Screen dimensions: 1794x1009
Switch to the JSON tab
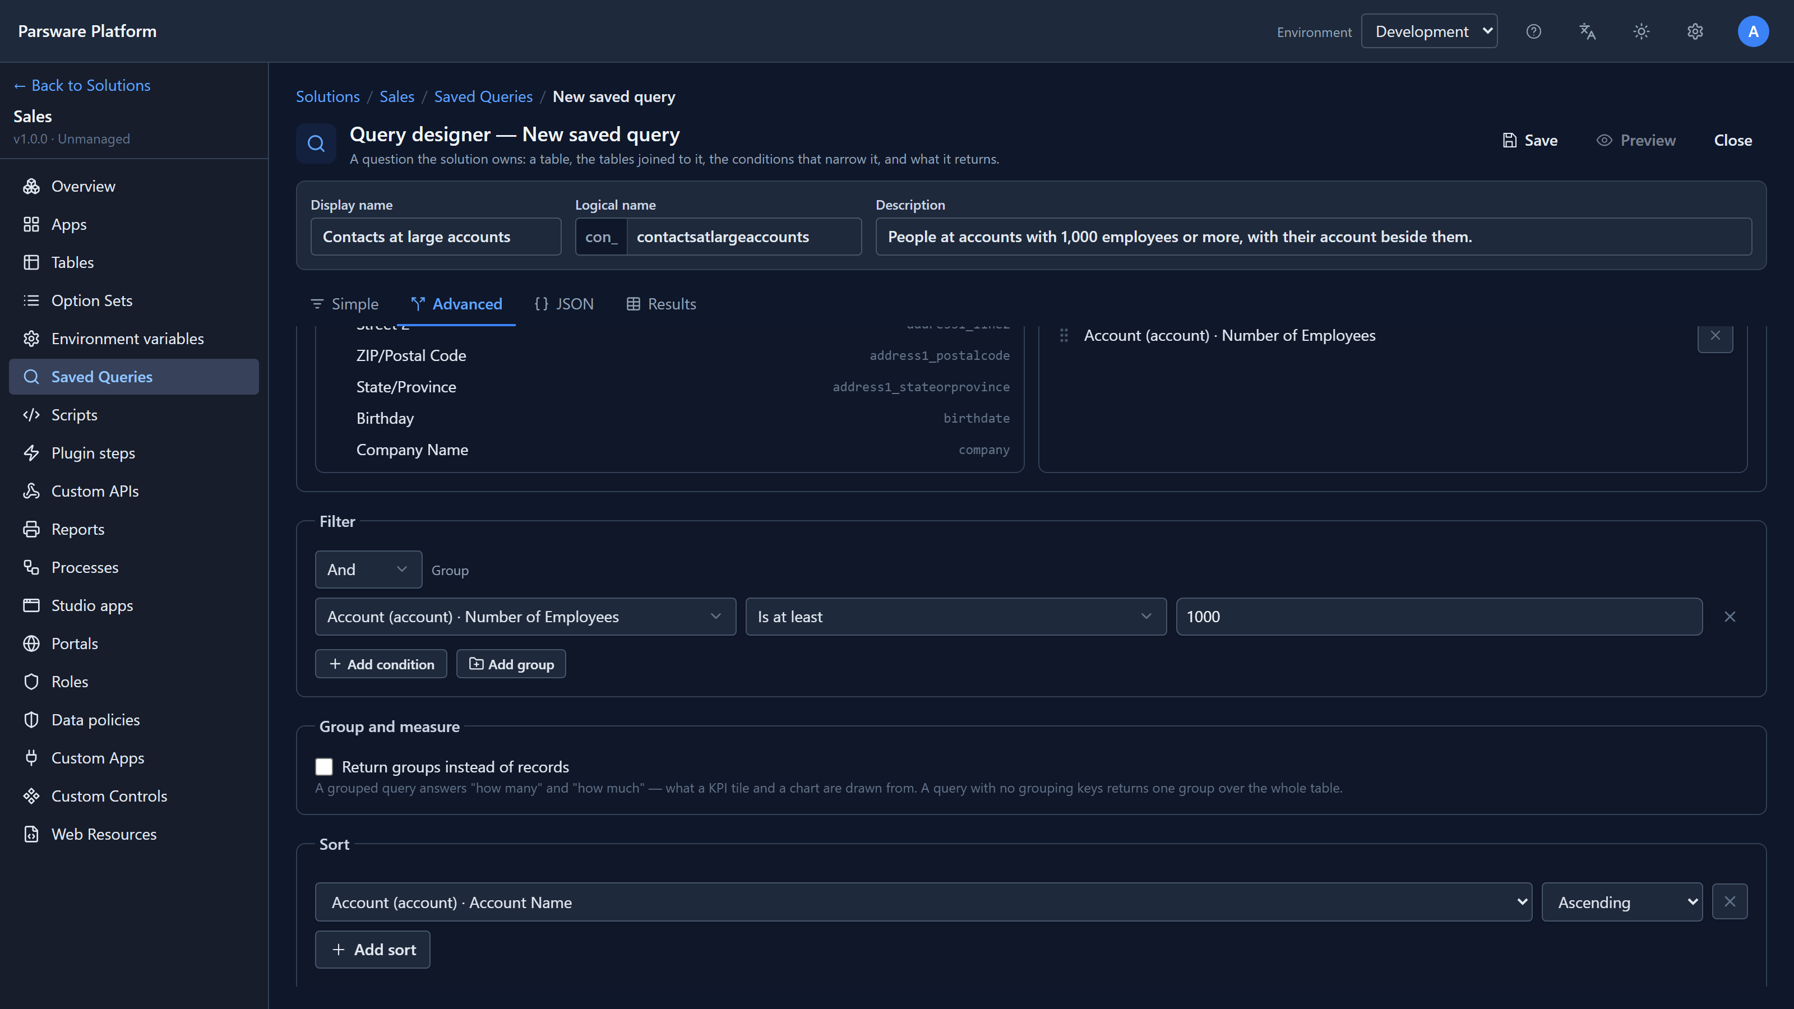564,304
